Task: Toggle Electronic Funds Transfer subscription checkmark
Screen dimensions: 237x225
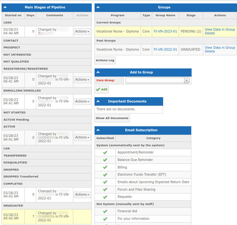Action: (105, 175)
